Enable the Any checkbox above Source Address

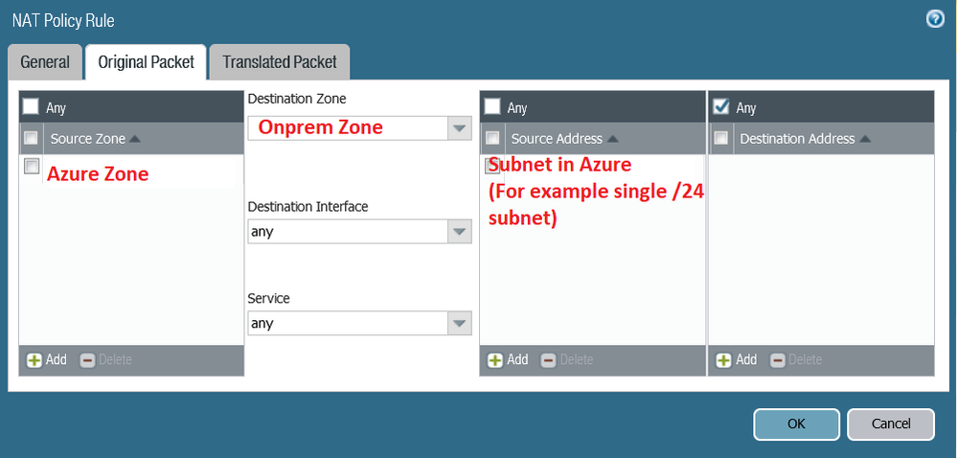tap(492, 107)
